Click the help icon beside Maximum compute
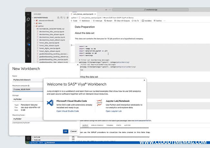Viewport: 210px width, 148px height. [28, 86]
